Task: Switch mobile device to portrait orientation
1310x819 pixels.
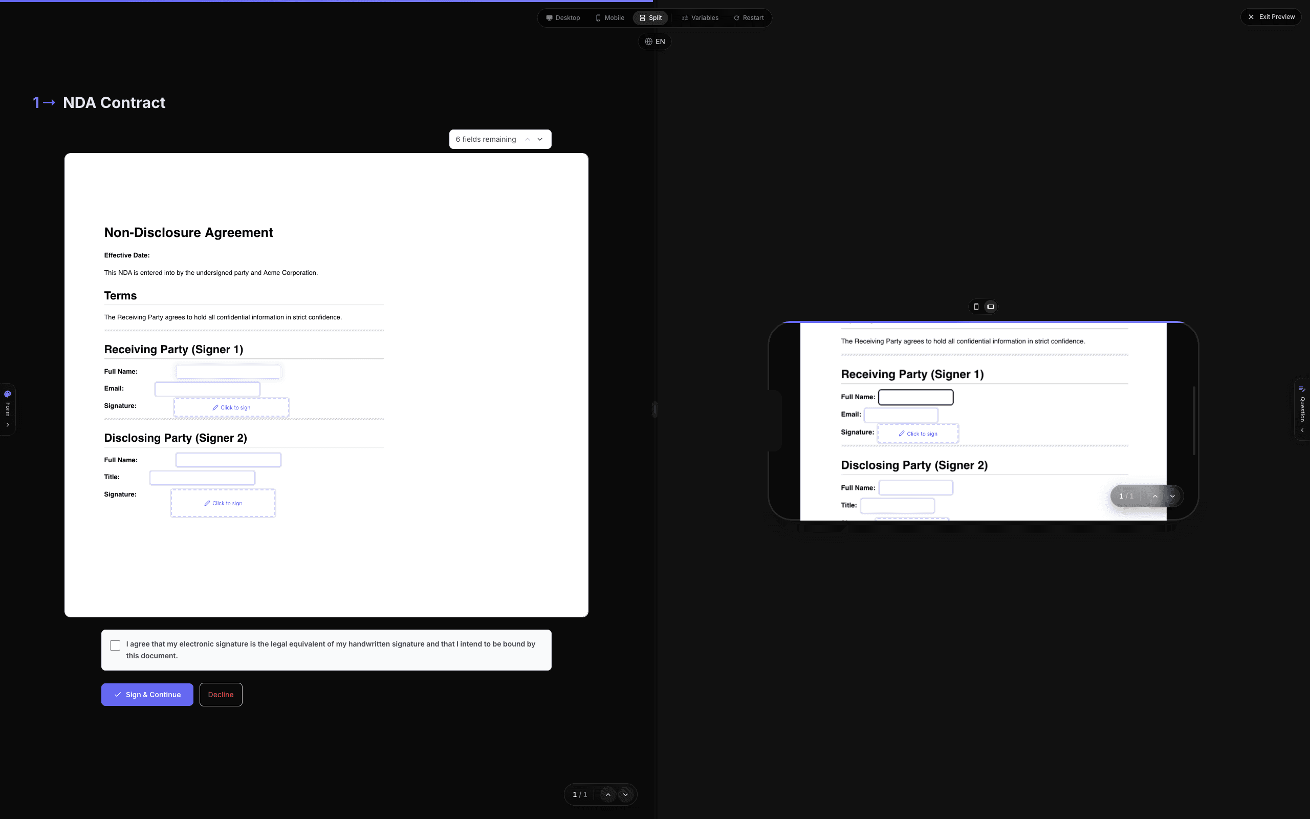Action: click(x=976, y=307)
